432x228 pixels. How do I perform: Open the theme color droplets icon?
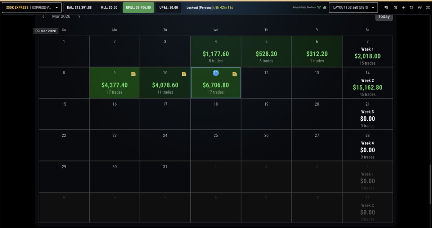point(386,8)
